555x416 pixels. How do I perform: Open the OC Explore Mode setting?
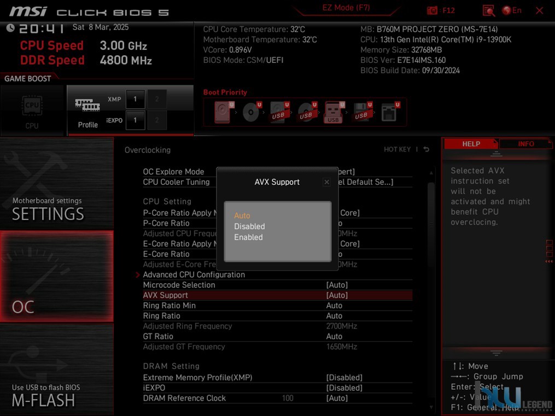pos(173,172)
